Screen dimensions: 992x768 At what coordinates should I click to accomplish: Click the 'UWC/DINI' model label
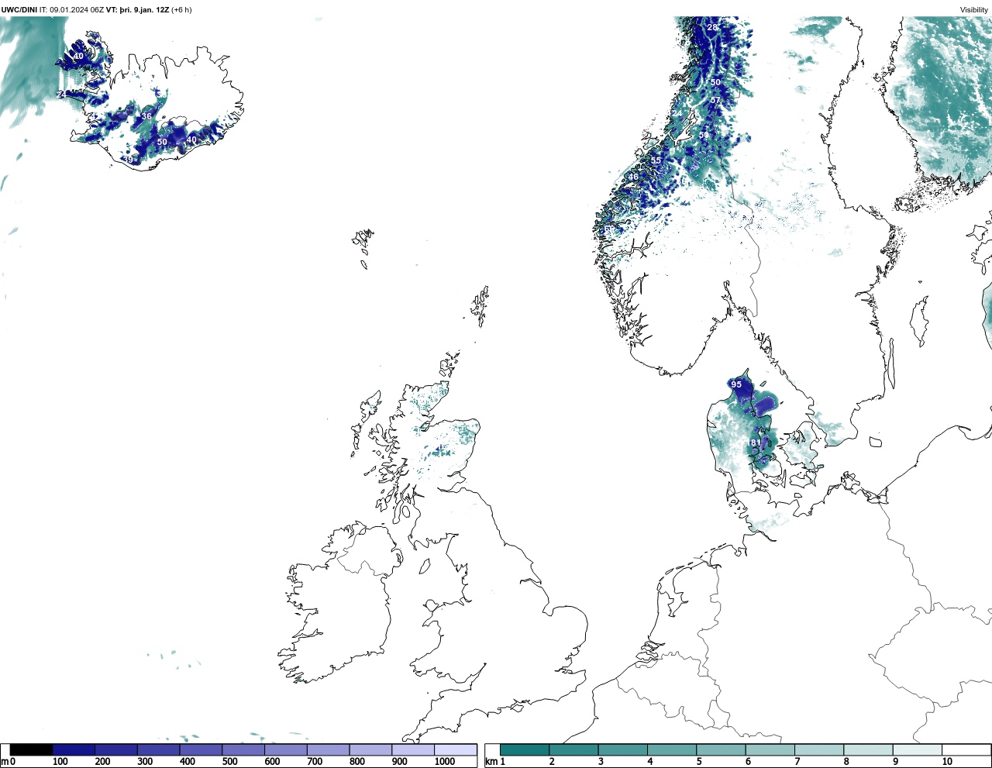click(x=19, y=9)
